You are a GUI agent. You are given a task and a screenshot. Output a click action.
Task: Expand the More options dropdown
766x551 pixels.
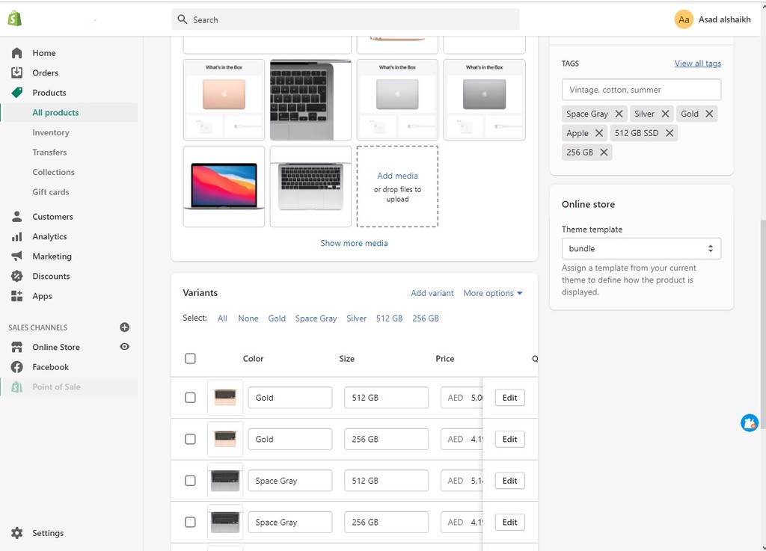(x=493, y=293)
